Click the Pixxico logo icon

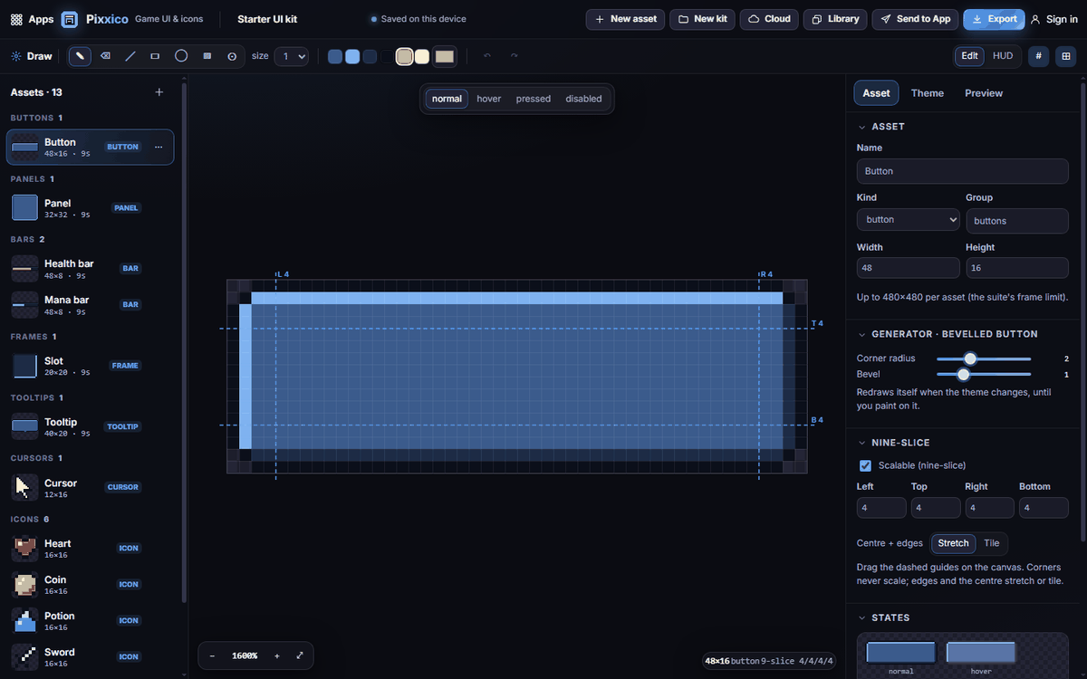pyautogui.click(x=70, y=19)
